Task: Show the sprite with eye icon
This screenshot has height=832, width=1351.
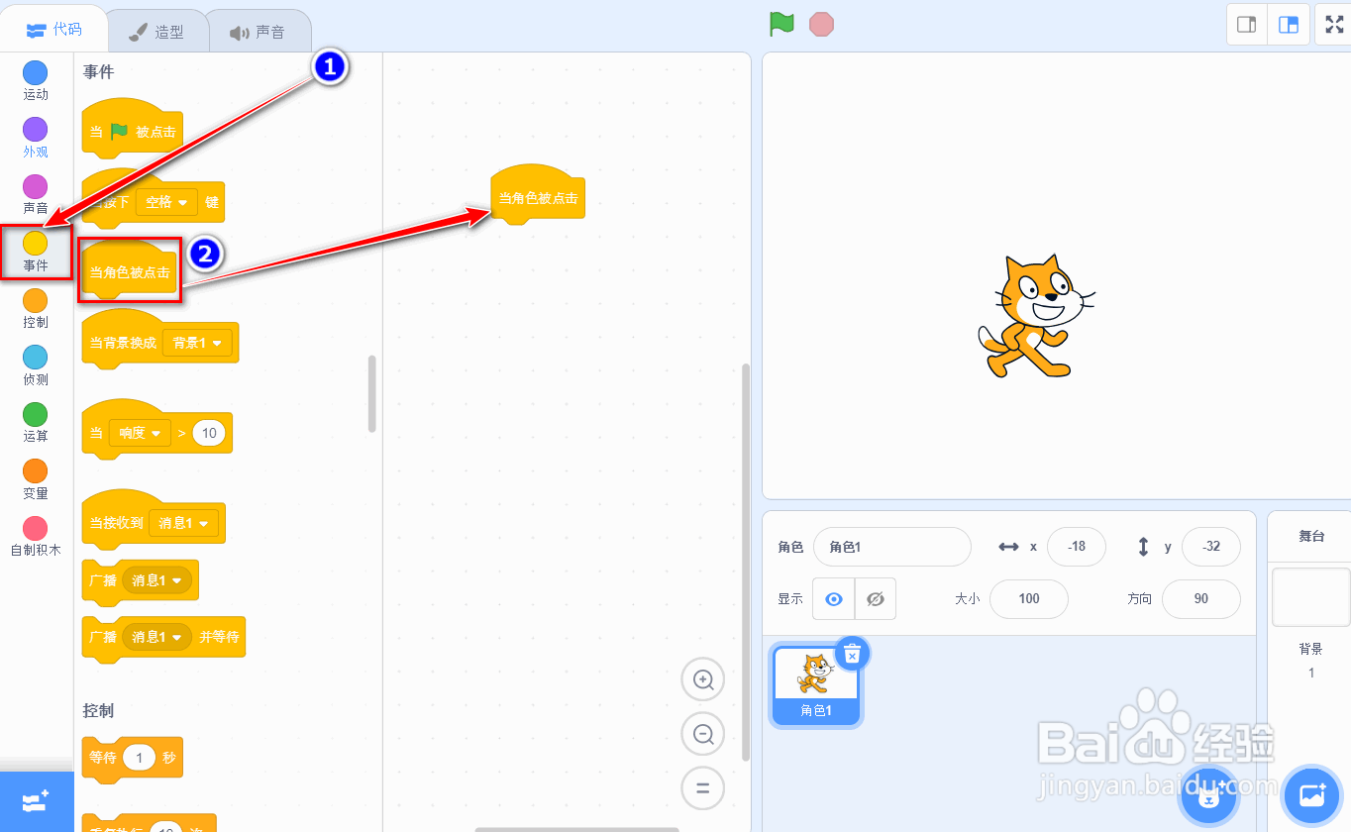Action: [x=834, y=599]
